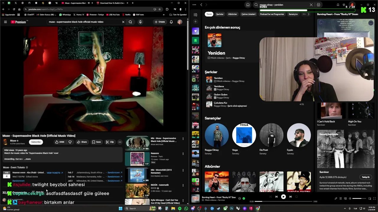Screen dimensions: 378x212
Task: Open options for Mix - Muse suggestion
Action: [183, 139]
